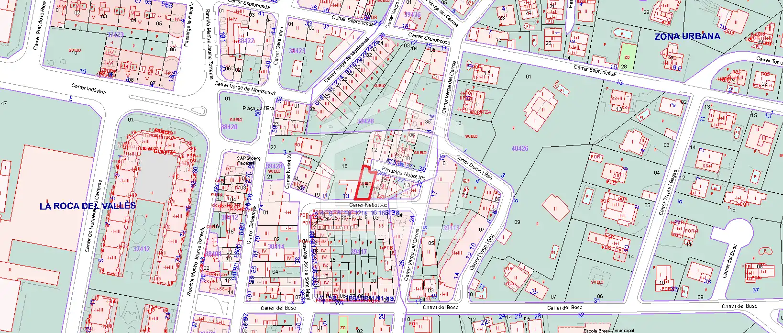Click block number 39417
This screenshot has width=783, height=333.
359,251
